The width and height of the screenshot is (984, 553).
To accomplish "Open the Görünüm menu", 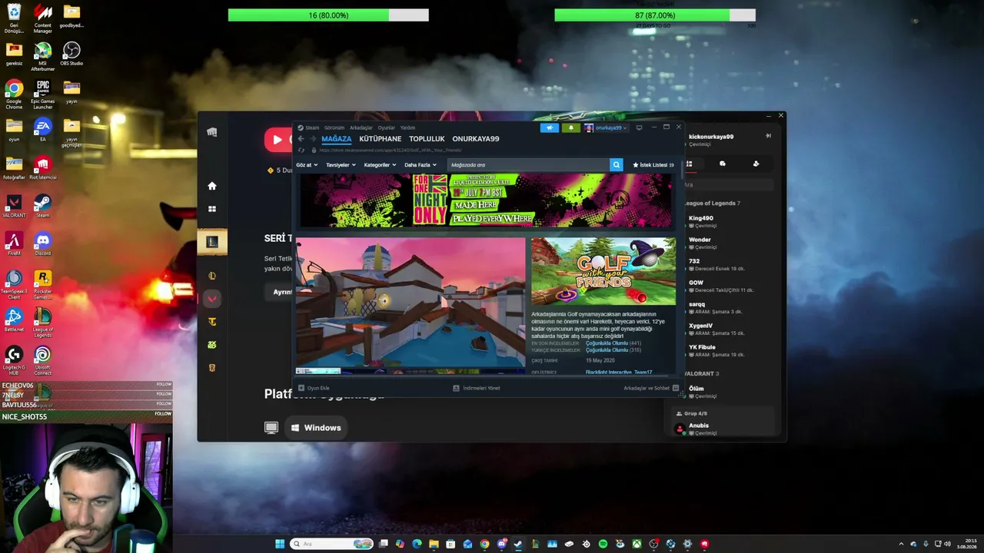I will coord(334,127).
